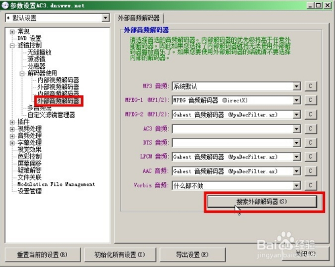Click the C button beside Vorbis 音频
335x267 pixels.
[x=310, y=185]
